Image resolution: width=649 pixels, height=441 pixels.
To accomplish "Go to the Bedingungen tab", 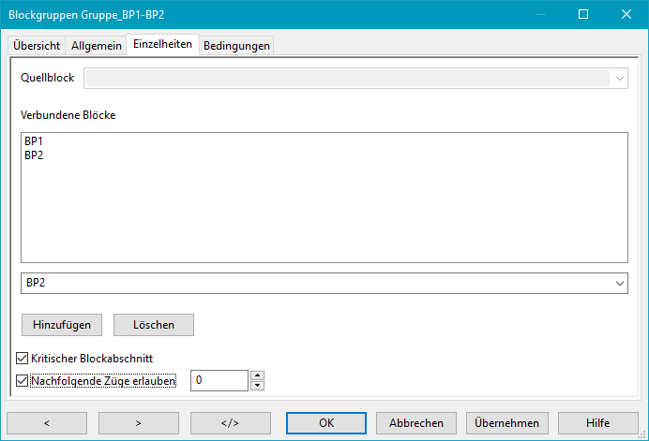I will [236, 46].
